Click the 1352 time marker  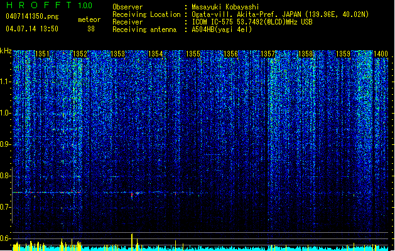coord(80,54)
